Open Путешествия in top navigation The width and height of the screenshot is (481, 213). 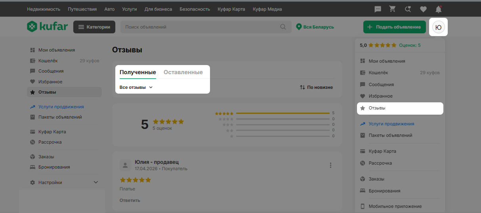click(x=82, y=9)
